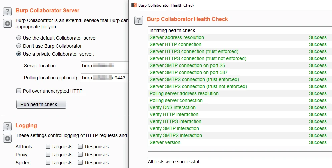This screenshot has width=332, height=168.
Task: Click Run health check button
Action: [41, 104]
